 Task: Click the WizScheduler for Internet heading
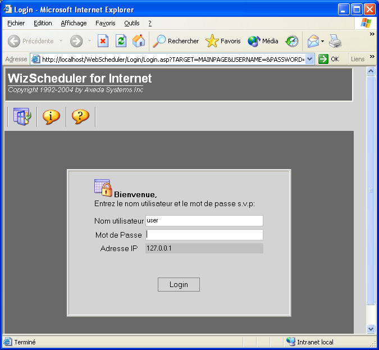coord(80,78)
